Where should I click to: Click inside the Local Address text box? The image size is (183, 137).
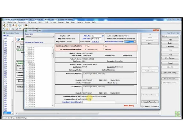coord(108,88)
